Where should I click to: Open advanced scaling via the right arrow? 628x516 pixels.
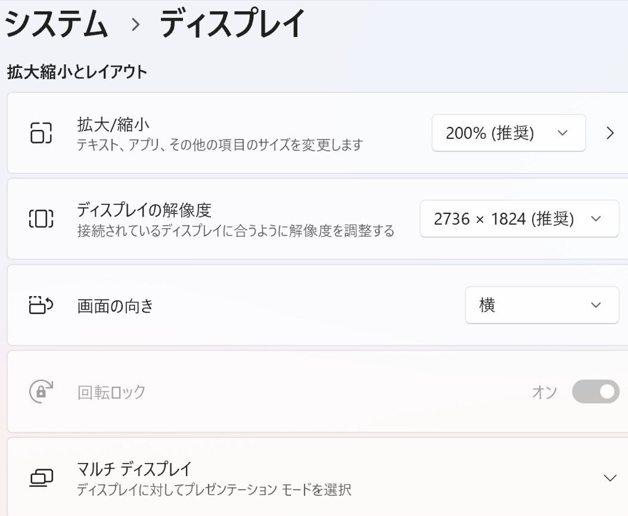(x=610, y=133)
